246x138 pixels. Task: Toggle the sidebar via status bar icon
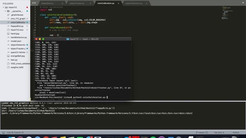point(3,133)
